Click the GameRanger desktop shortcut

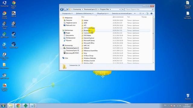(x=14, y=45)
